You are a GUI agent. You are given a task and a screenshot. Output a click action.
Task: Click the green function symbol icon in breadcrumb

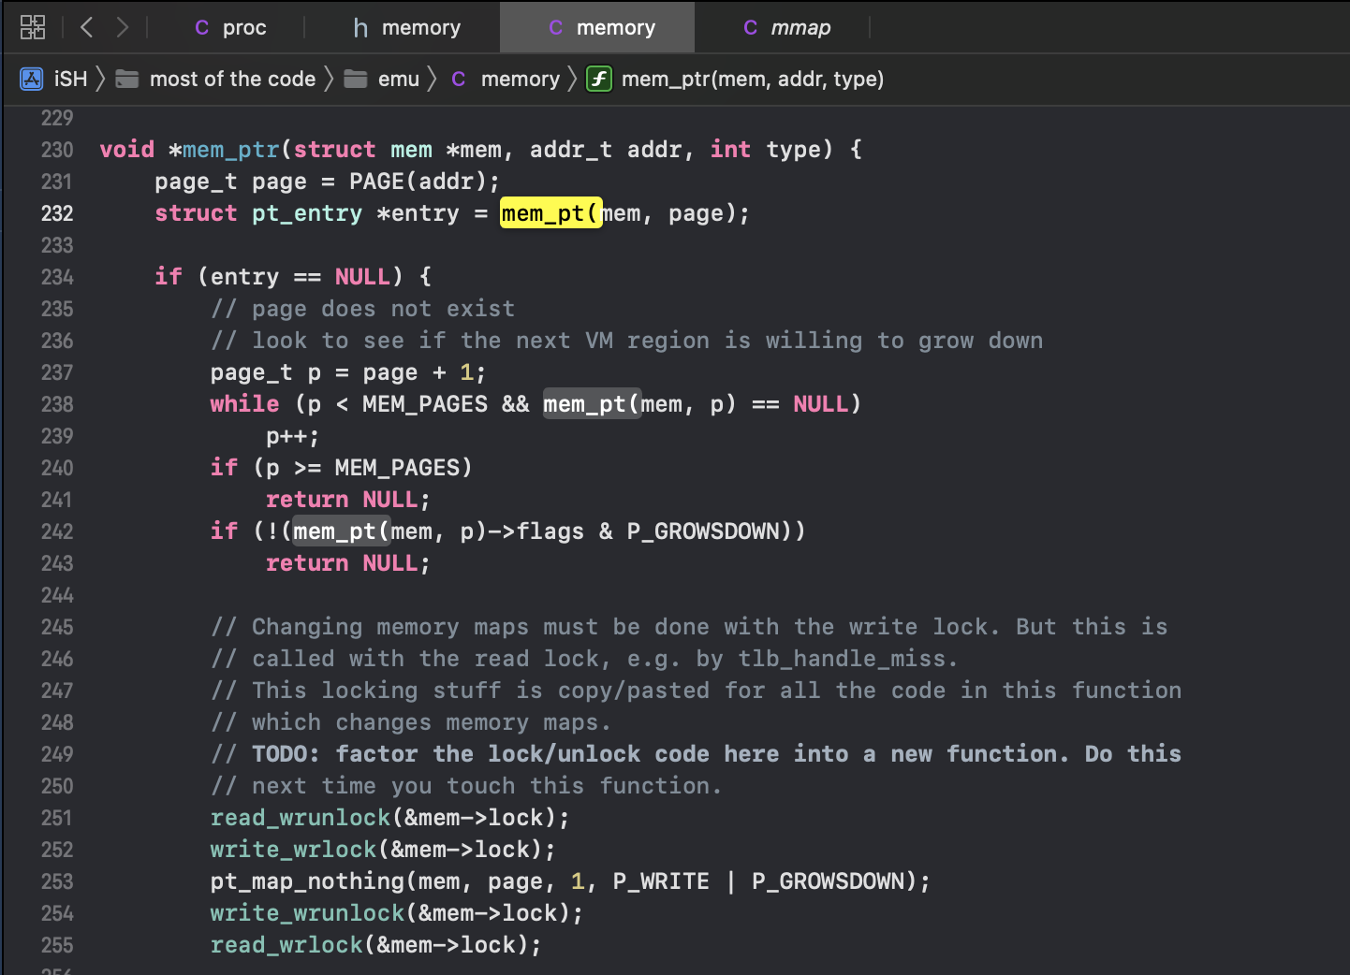coord(598,79)
